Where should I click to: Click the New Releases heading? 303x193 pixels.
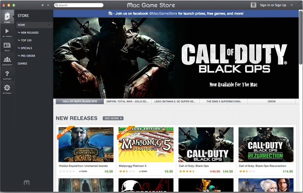click(76, 118)
